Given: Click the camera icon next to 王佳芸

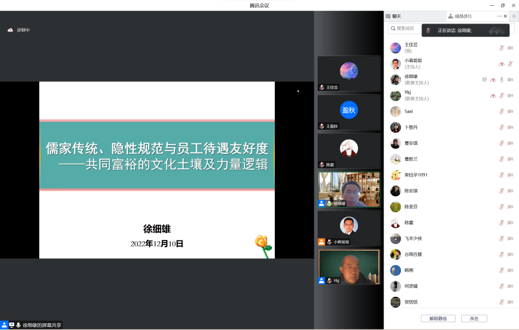Looking at the screenshot, I should 510,48.
